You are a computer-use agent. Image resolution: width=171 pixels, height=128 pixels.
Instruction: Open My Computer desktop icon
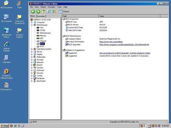pyautogui.click(x=6, y=18)
